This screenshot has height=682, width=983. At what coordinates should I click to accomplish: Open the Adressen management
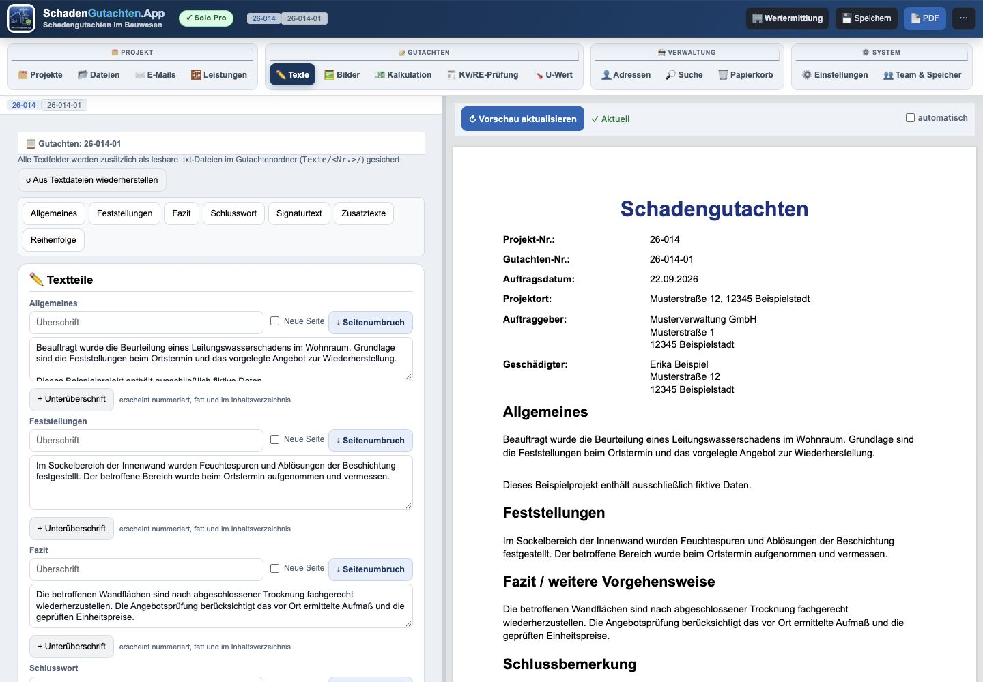point(626,75)
